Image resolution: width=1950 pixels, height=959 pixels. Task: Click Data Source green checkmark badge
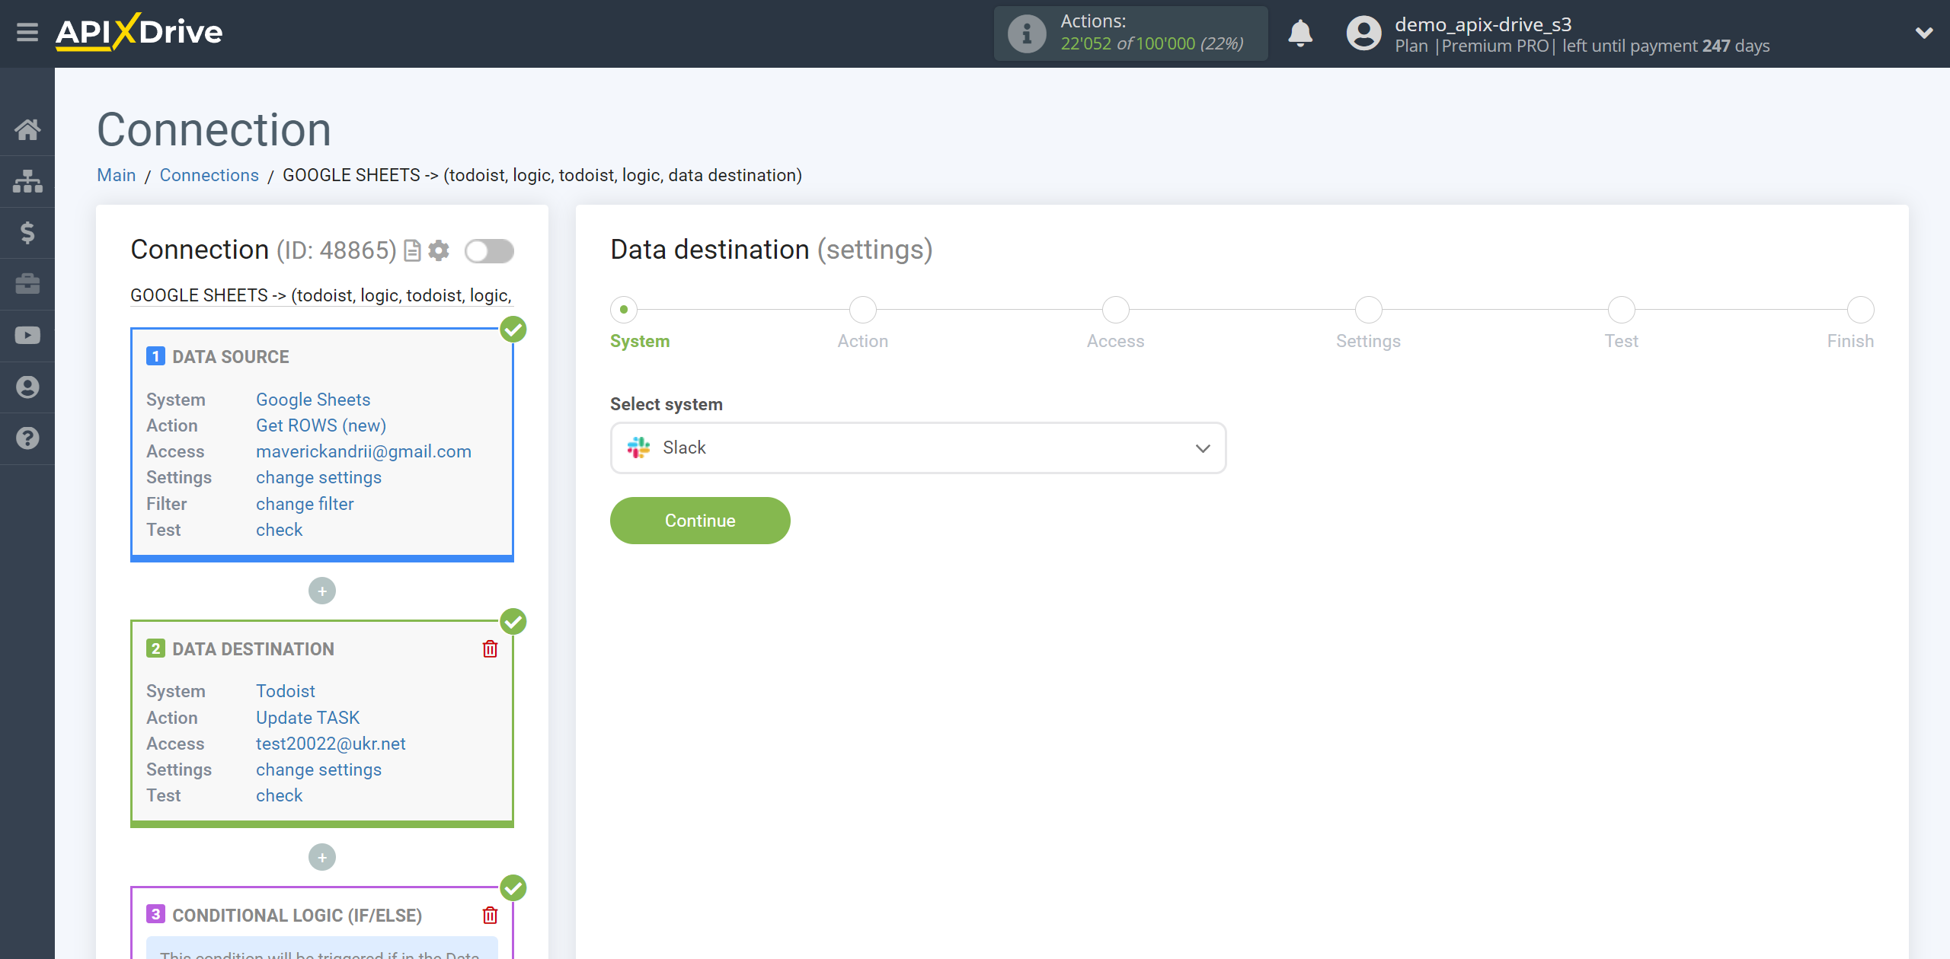[x=513, y=330]
